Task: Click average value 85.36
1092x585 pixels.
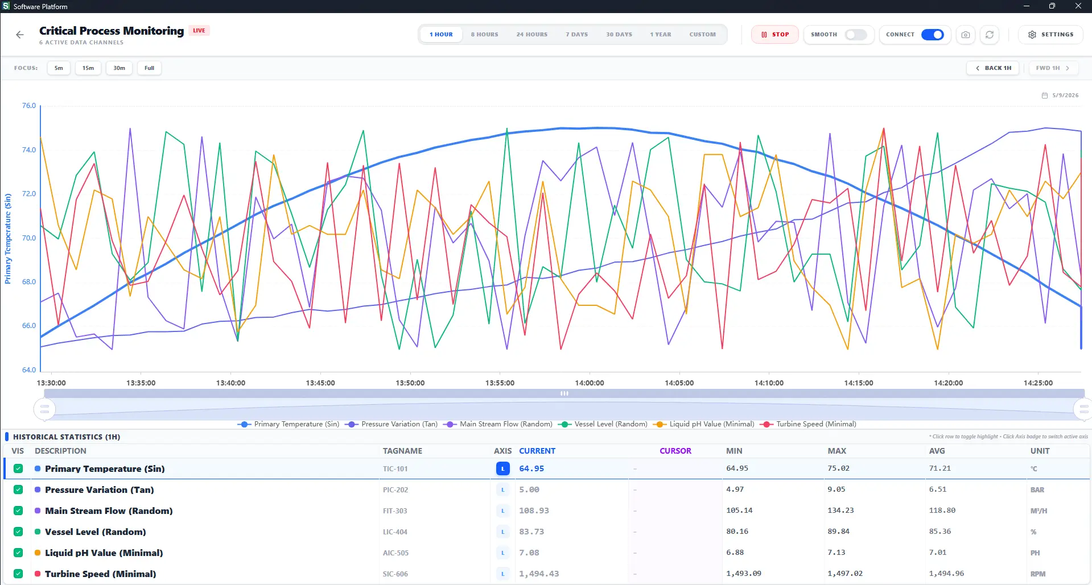Action: pyautogui.click(x=939, y=532)
